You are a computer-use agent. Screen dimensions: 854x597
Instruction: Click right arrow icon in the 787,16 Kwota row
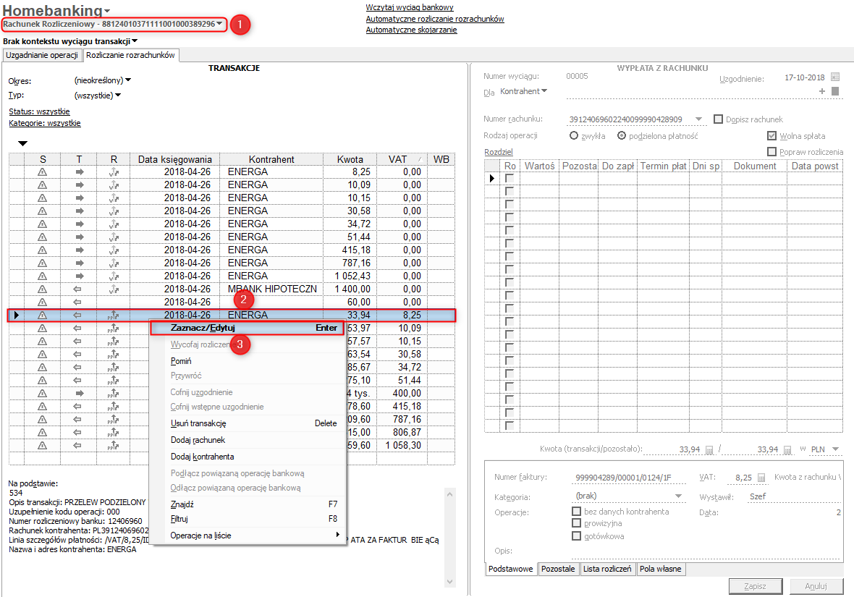pyautogui.click(x=80, y=263)
